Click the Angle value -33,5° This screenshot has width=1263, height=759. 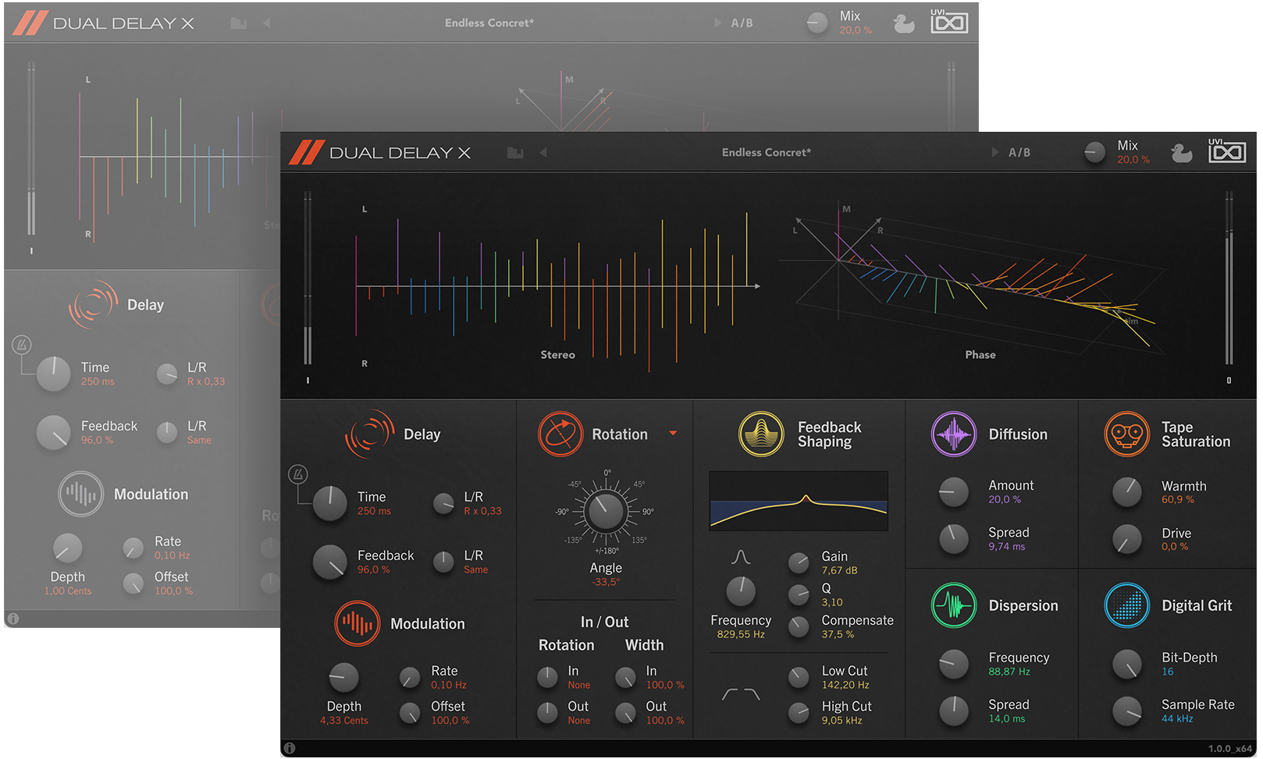[606, 582]
